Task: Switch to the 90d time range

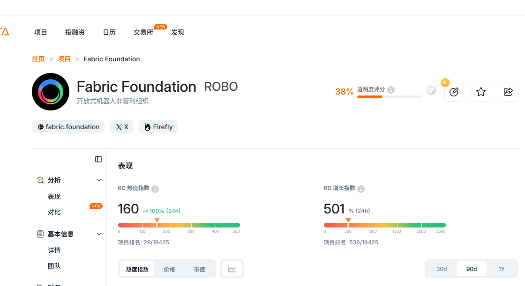Action: tap(472, 269)
